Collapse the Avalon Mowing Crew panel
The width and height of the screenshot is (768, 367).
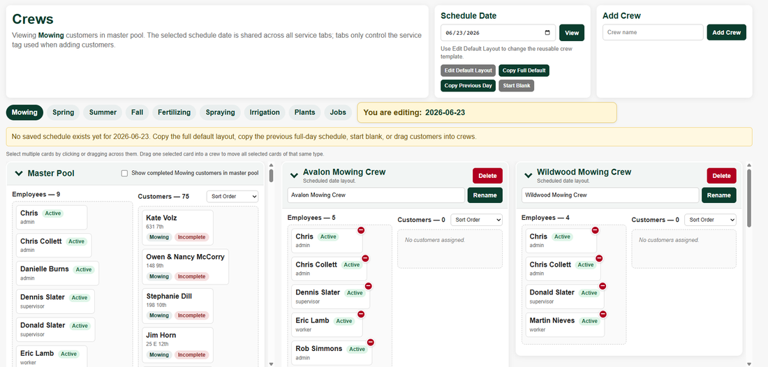point(295,175)
